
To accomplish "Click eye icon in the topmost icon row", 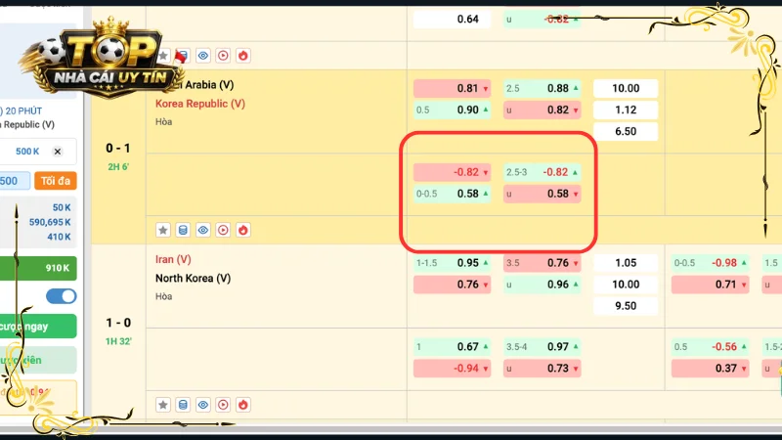I will click(203, 56).
